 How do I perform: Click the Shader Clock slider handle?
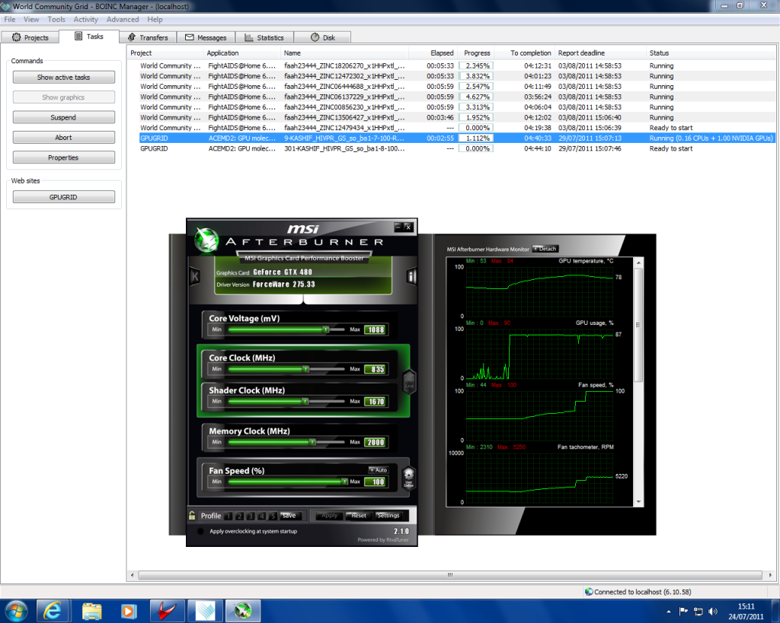pos(305,402)
